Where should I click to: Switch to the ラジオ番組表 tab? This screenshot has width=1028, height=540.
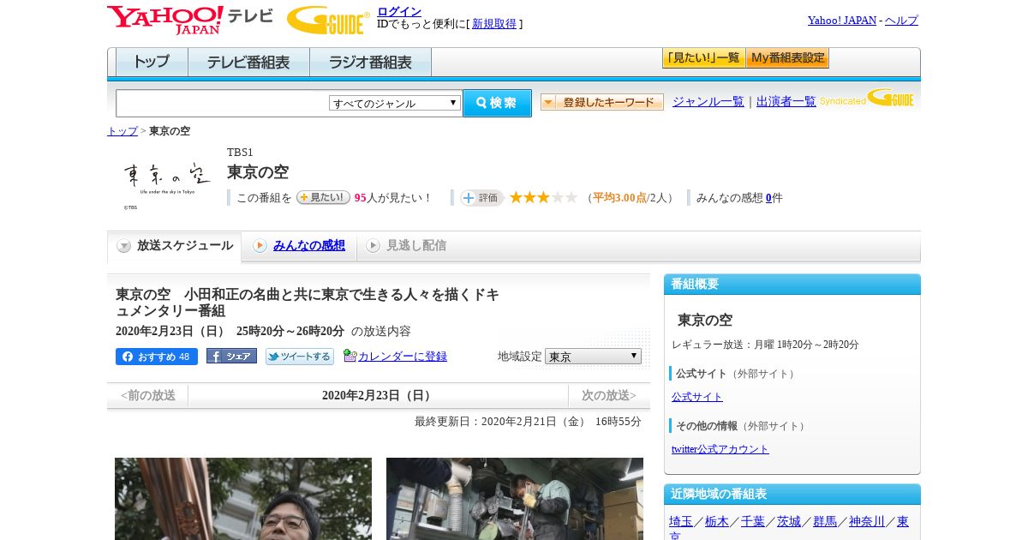coord(370,62)
